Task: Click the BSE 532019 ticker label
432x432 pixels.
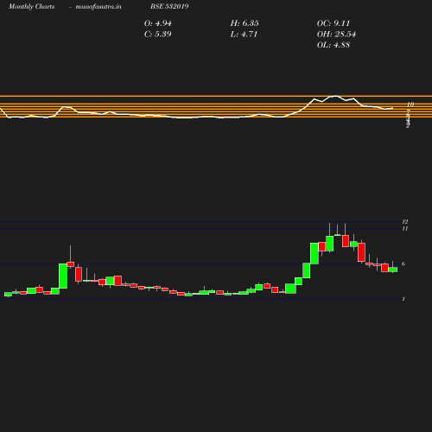Action: 169,6
